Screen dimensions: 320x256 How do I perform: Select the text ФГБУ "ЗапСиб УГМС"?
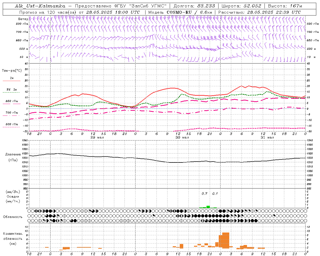coord(141,6)
